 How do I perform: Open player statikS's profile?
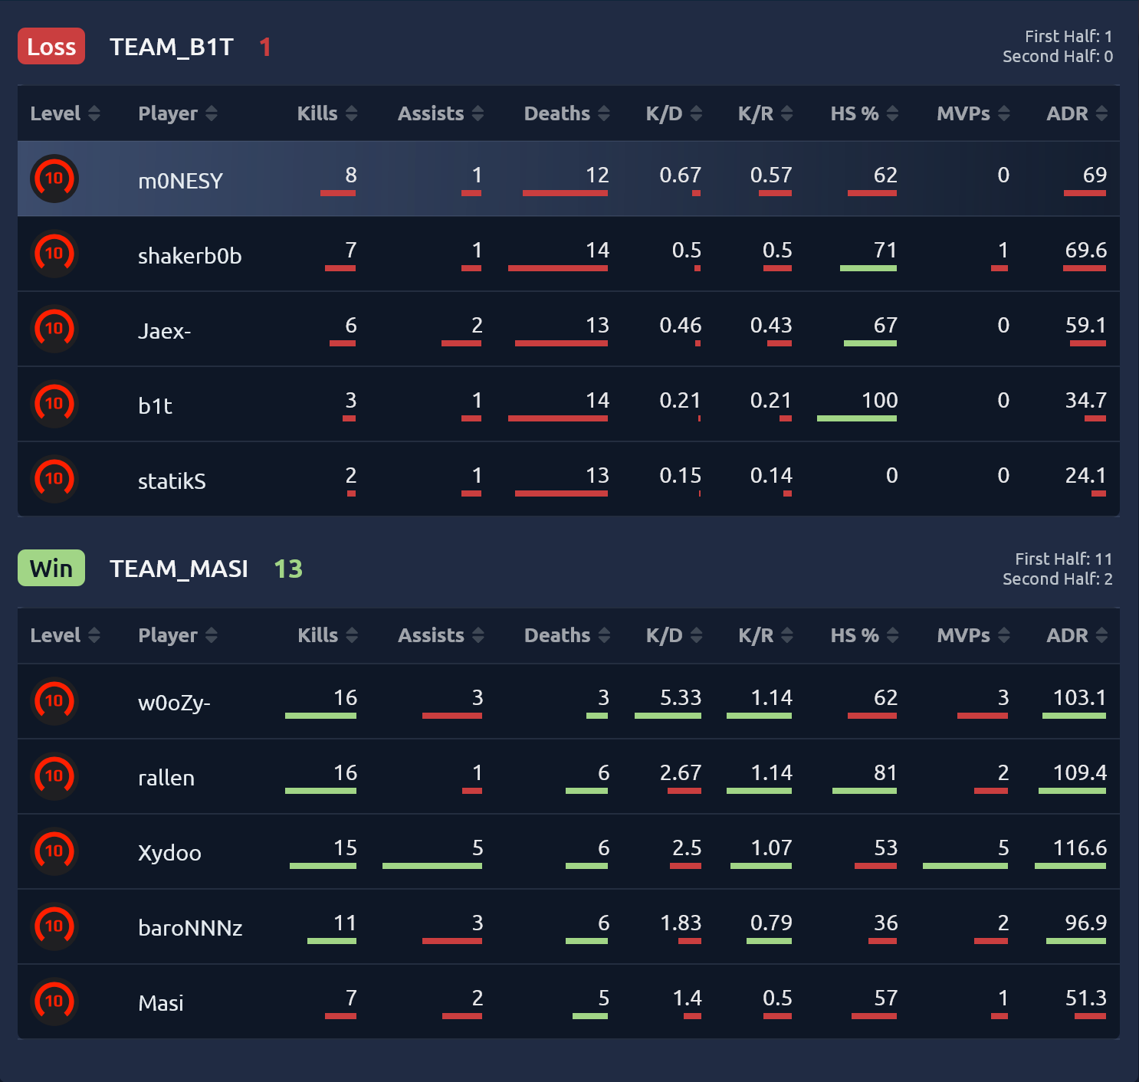point(172,481)
